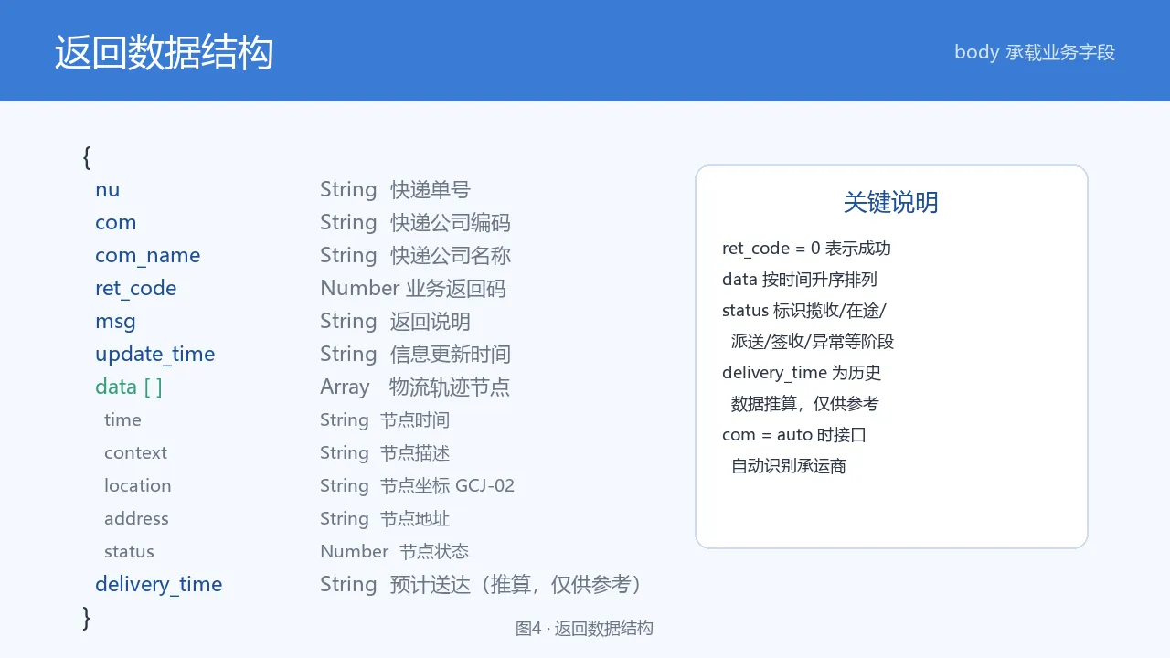Screen dimensions: 1170x658
Task: Click the ret_code field name
Action: click(x=136, y=289)
